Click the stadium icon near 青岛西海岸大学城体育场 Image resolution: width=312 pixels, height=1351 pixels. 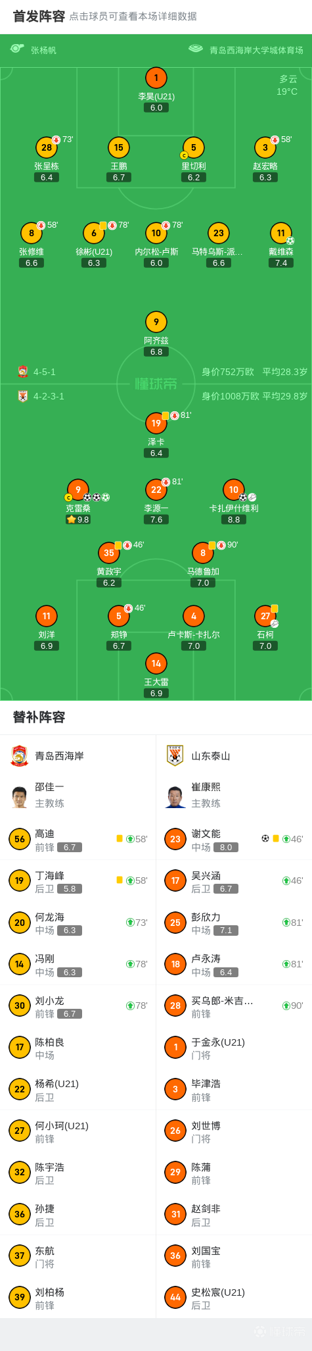(196, 49)
